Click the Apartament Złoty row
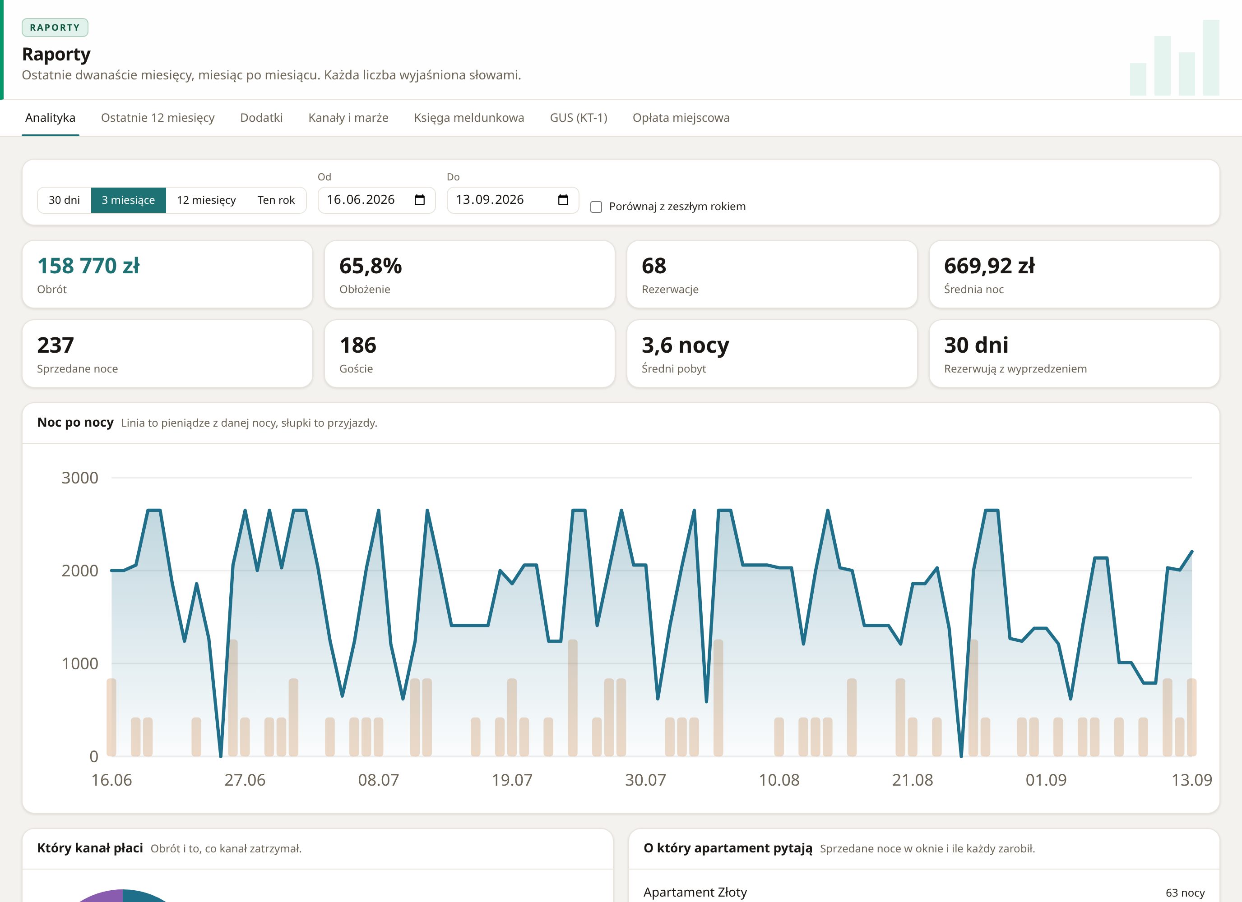The height and width of the screenshot is (902, 1242). tap(924, 892)
